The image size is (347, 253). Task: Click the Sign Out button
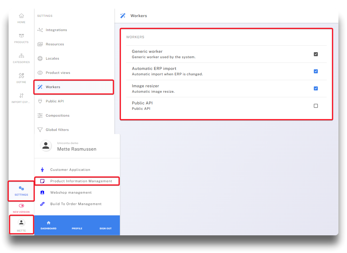point(106,228)
